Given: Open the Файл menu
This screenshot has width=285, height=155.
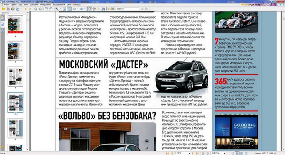Looking at the screenshot, I should [6, 5].
